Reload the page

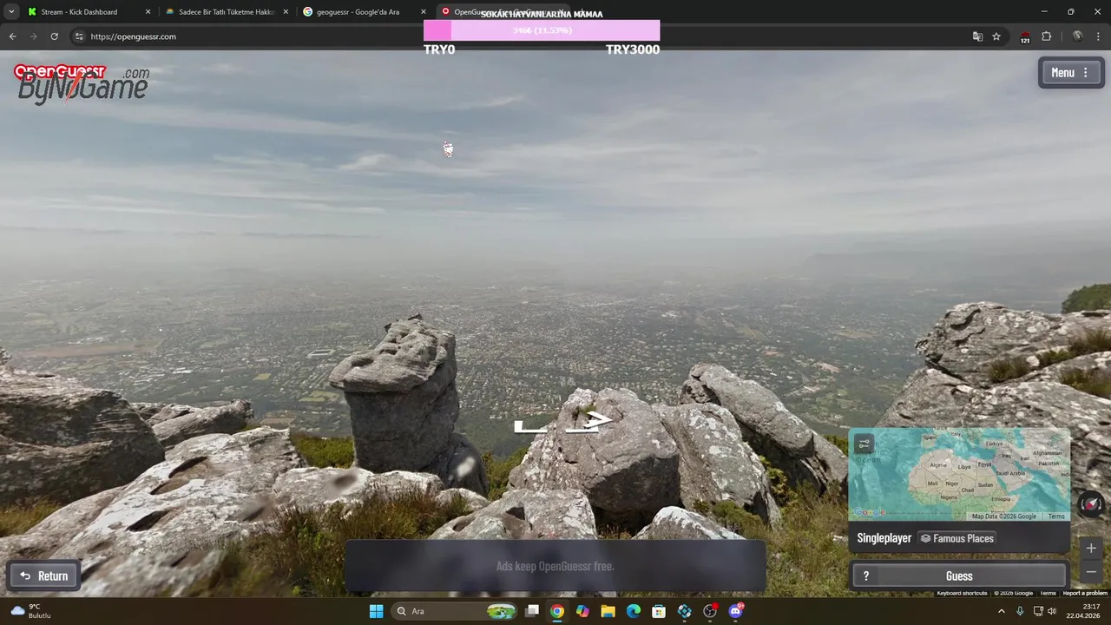[x=54, y=36]
